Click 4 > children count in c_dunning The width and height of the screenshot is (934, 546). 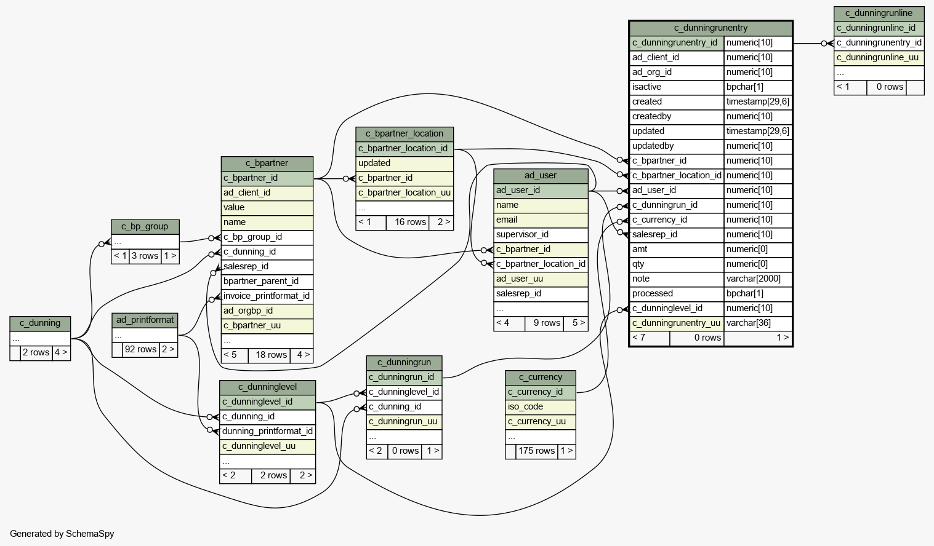tap(61, 352)
